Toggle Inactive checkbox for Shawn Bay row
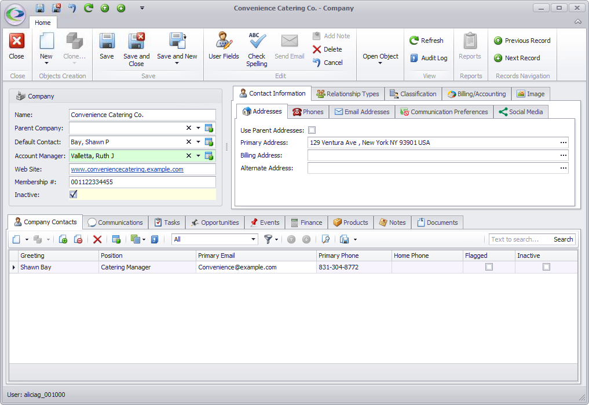Image resolution: width=589 pixels, height=405 pixels. 546,267
